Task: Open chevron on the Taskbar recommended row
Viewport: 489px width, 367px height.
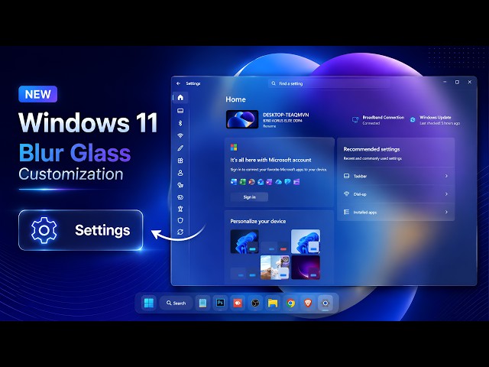Action: 446,176
